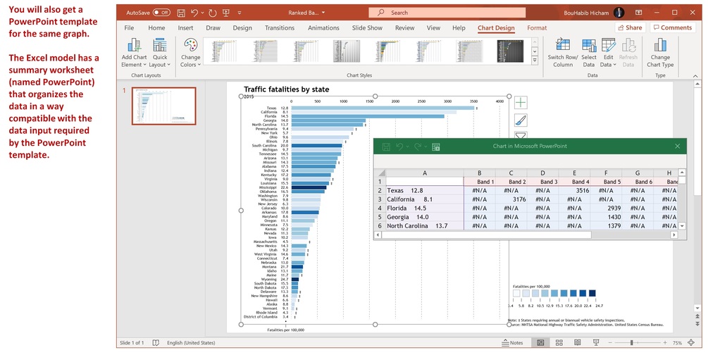Viewport: 708px width, 355px height.
Task: Open the Chart Design tab
Action: tap(496, 27)
